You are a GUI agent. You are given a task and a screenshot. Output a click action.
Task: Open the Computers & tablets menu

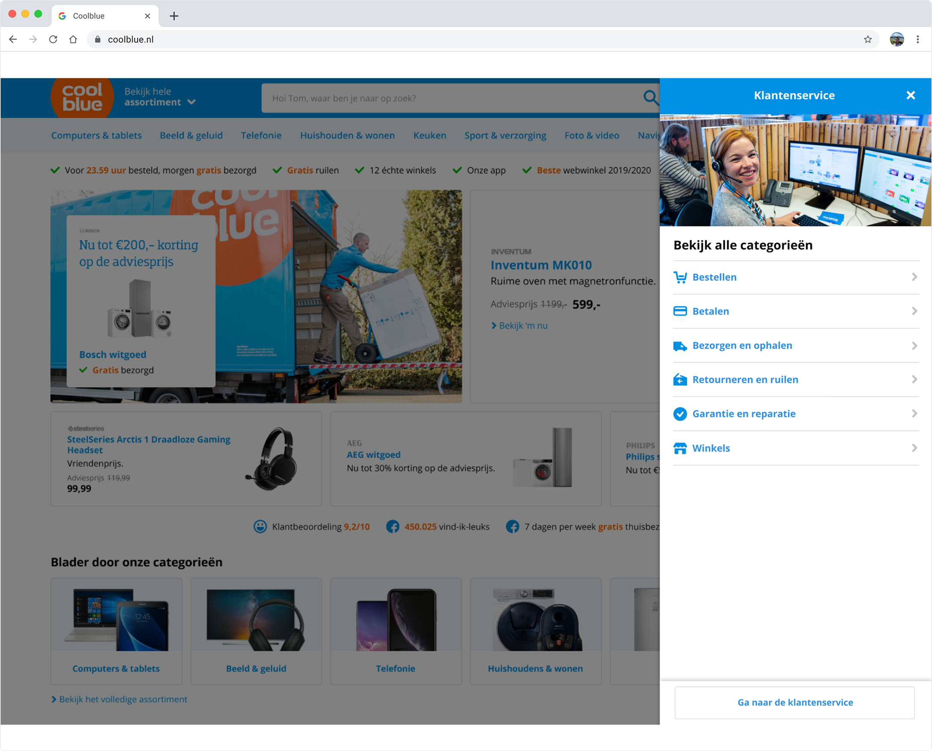coord(96,135)
